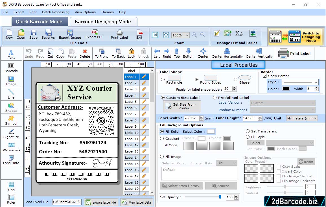Screen dimensions: 326x207
Task: Click Get Size From Printer button
Action: click(x=182, y=106)
